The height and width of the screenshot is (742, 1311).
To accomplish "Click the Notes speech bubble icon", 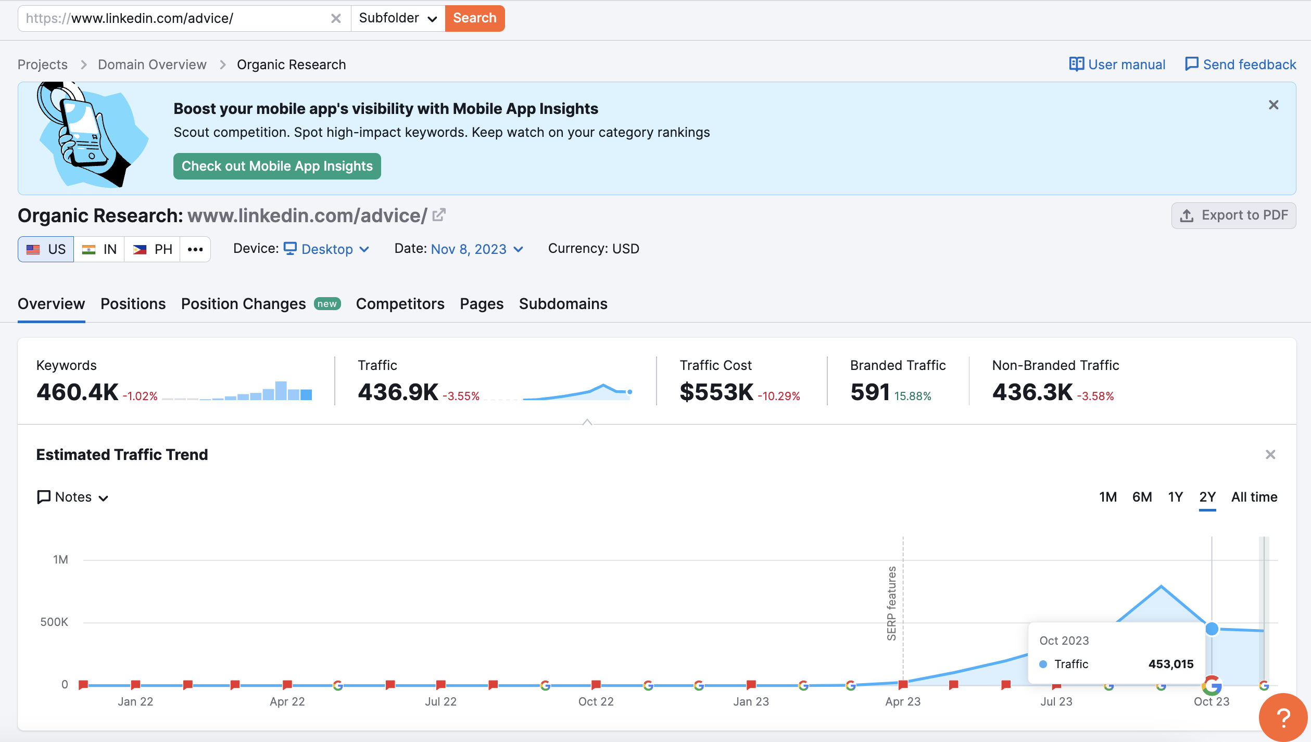I will coord(44,497).
